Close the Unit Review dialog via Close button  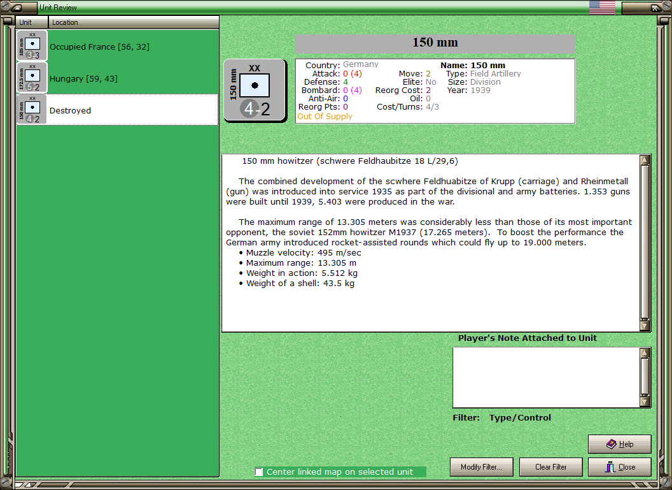coord(619,467)
